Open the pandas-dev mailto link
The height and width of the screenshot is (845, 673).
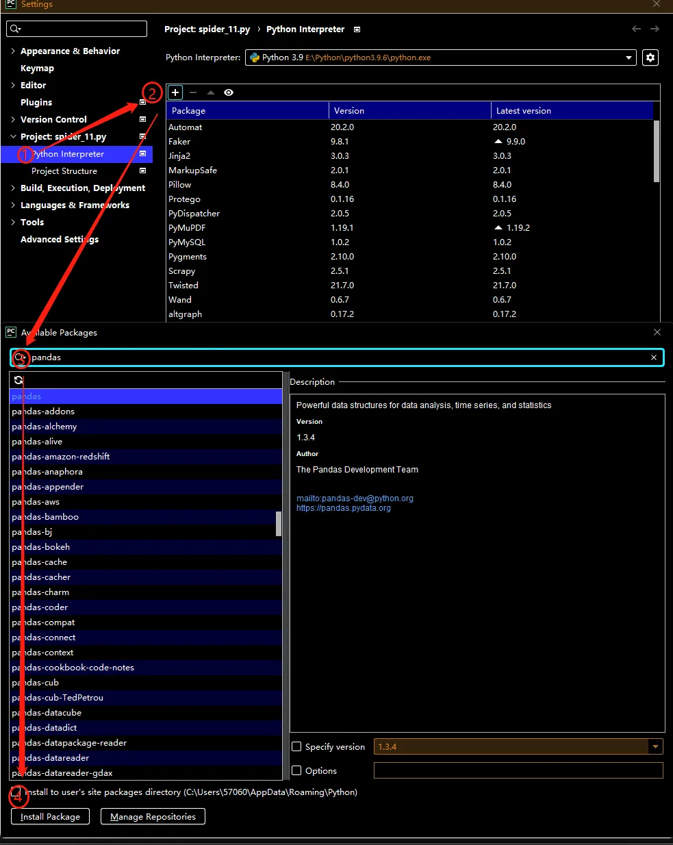[355, 499]
